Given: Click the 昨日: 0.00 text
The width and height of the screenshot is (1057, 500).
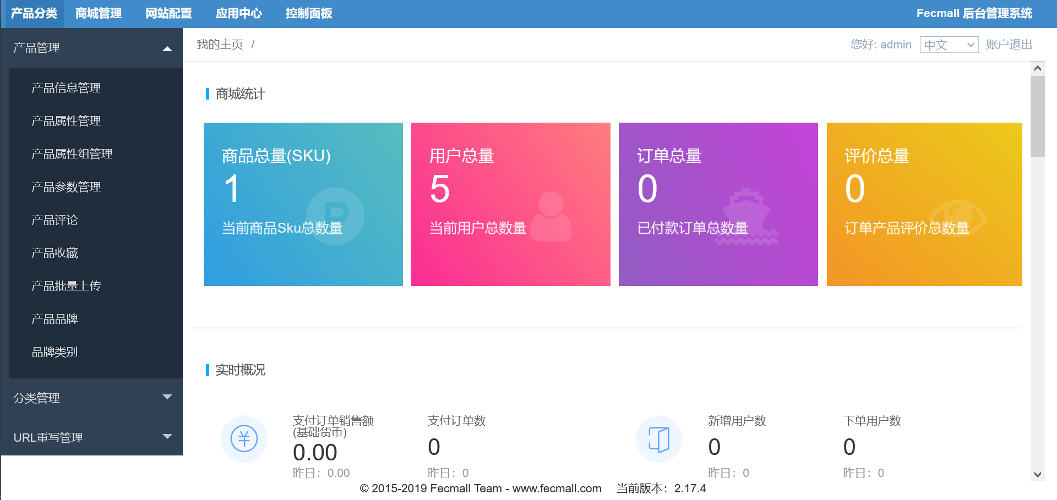Looking at the screenshot, I should (321, 473).
